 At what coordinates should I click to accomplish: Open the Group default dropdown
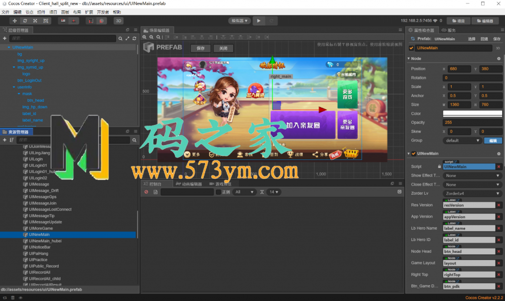(462, 140)
